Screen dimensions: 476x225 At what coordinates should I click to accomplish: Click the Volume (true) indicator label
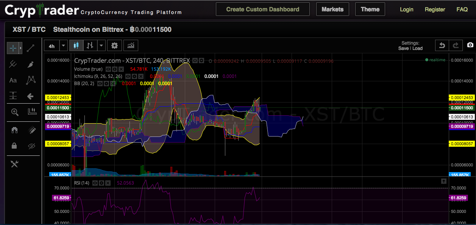[x=88, y=69]
